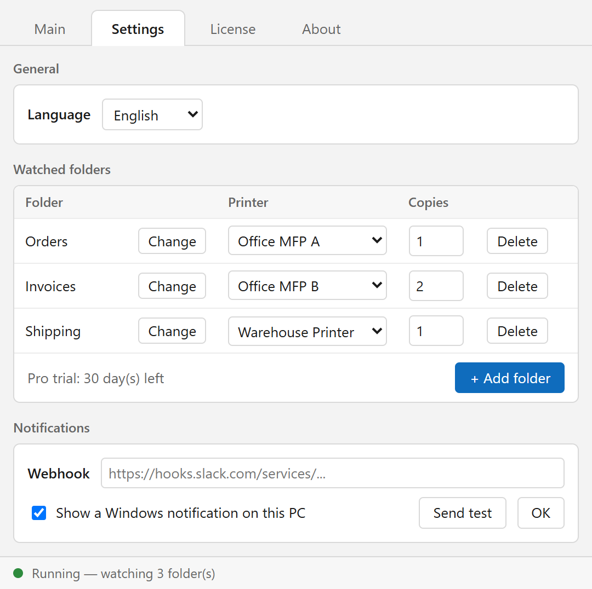The width and height of the screenshot is (592, 589).
Task: Open the Warehouse Printer dropdown
Action: 308,331
